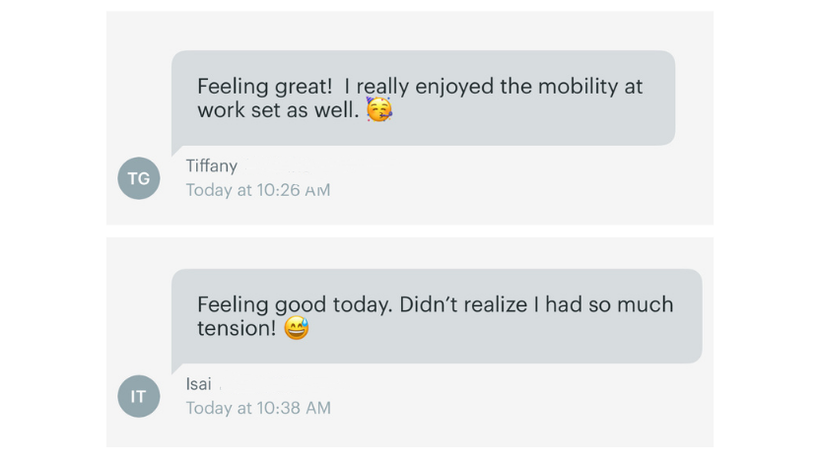Click the "Didn't realize" text in Isai's message
The width and height of the screenshot is (820, 461).
click(463, 304)
